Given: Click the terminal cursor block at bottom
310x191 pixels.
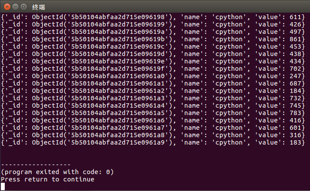Looking at the screenshot, I should [3, 187].
